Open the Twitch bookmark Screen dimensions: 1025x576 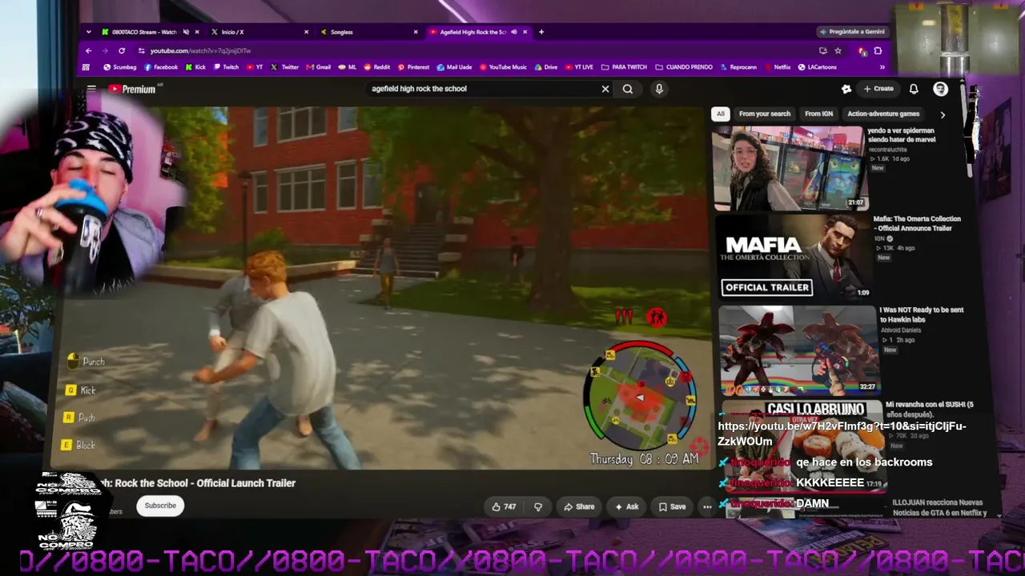click(x=226, y=67)
